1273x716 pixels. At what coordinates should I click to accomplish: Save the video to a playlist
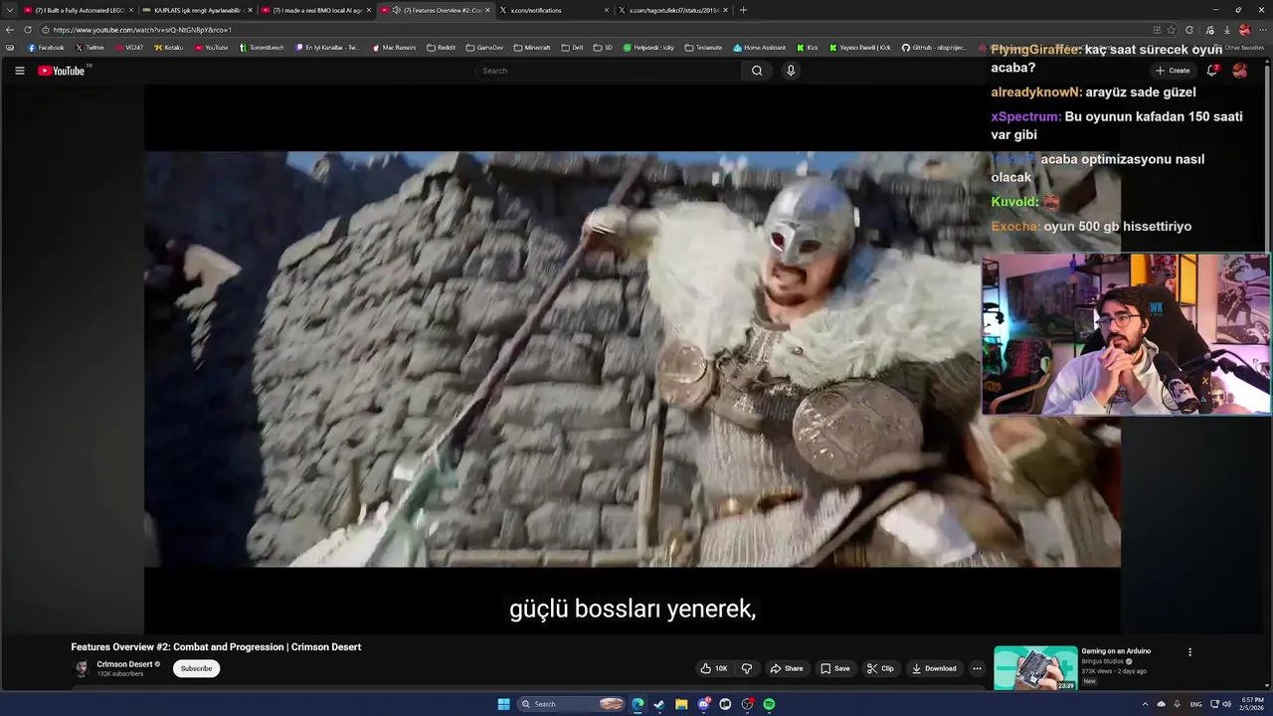click(835, 668)
